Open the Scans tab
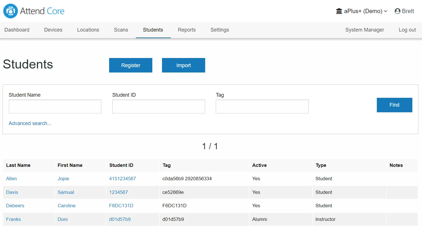This screenshot has height=226, width=422. [121, 30]
